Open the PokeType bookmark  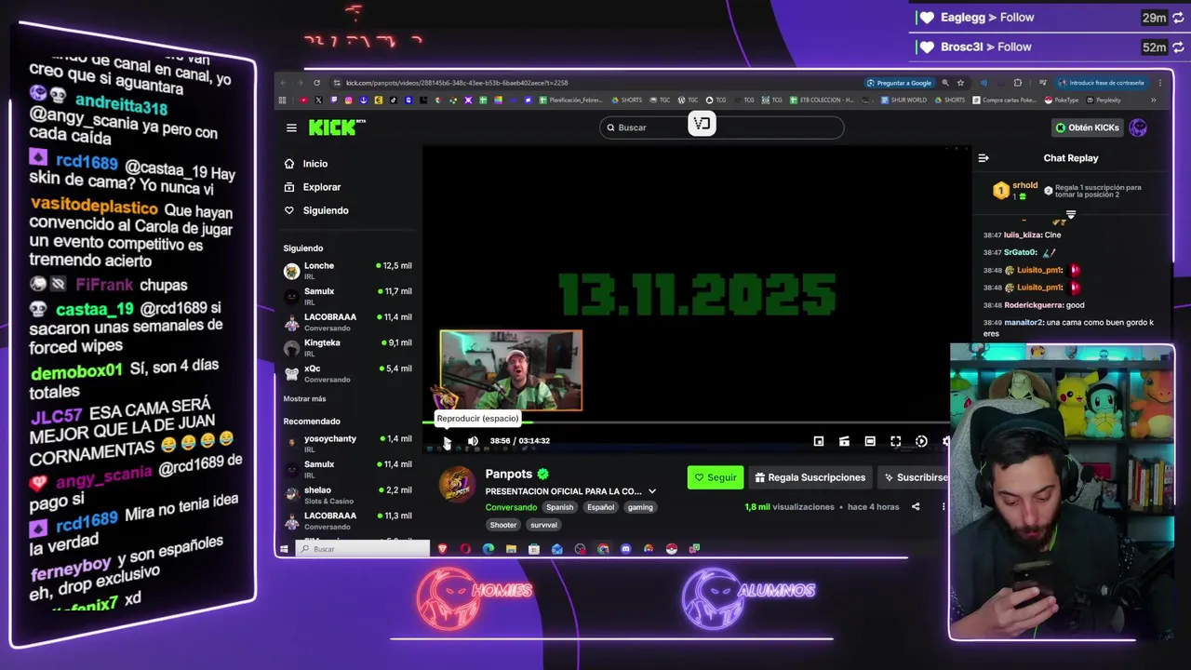point(1063,100)
